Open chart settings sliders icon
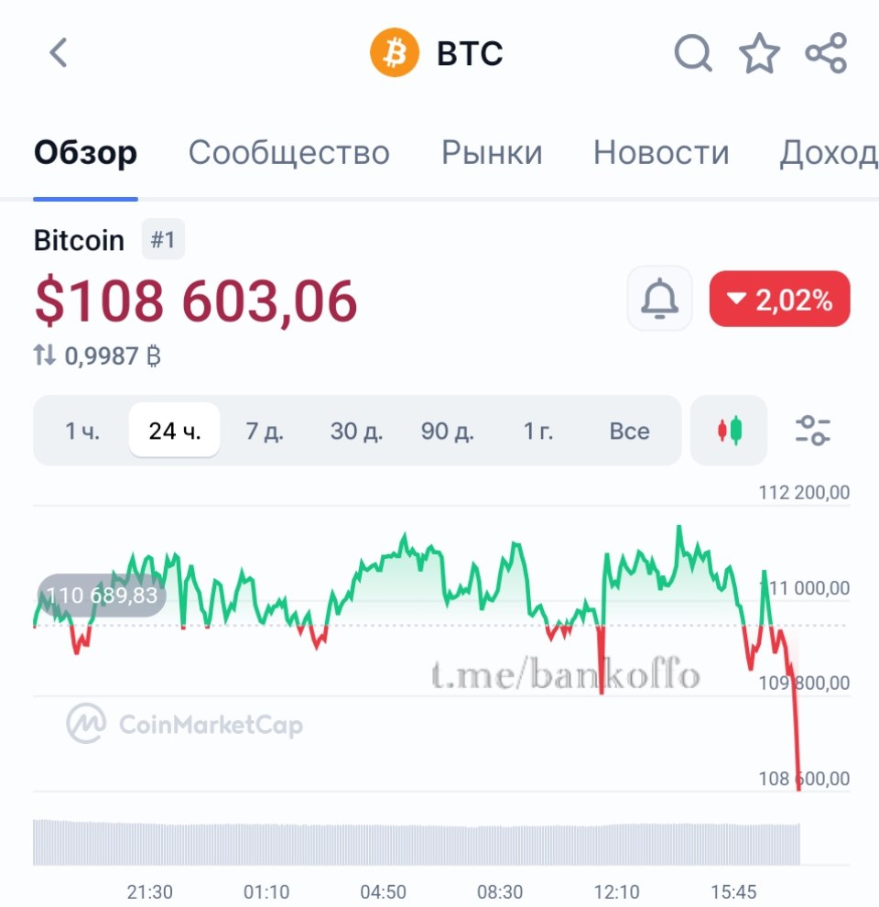Image resolution: width=879 pixels, height=907 pixels. pos(812,430)
